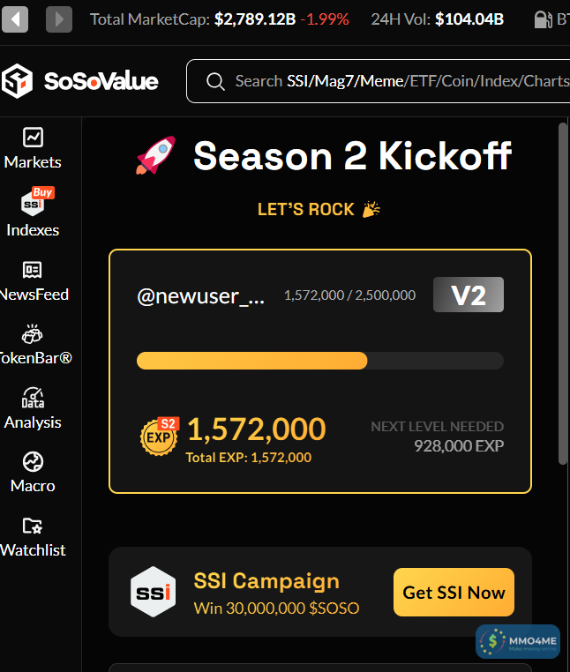The image size is (570, 672).
Task: Click the page vertical scrollbar
Action: (563, 291)
